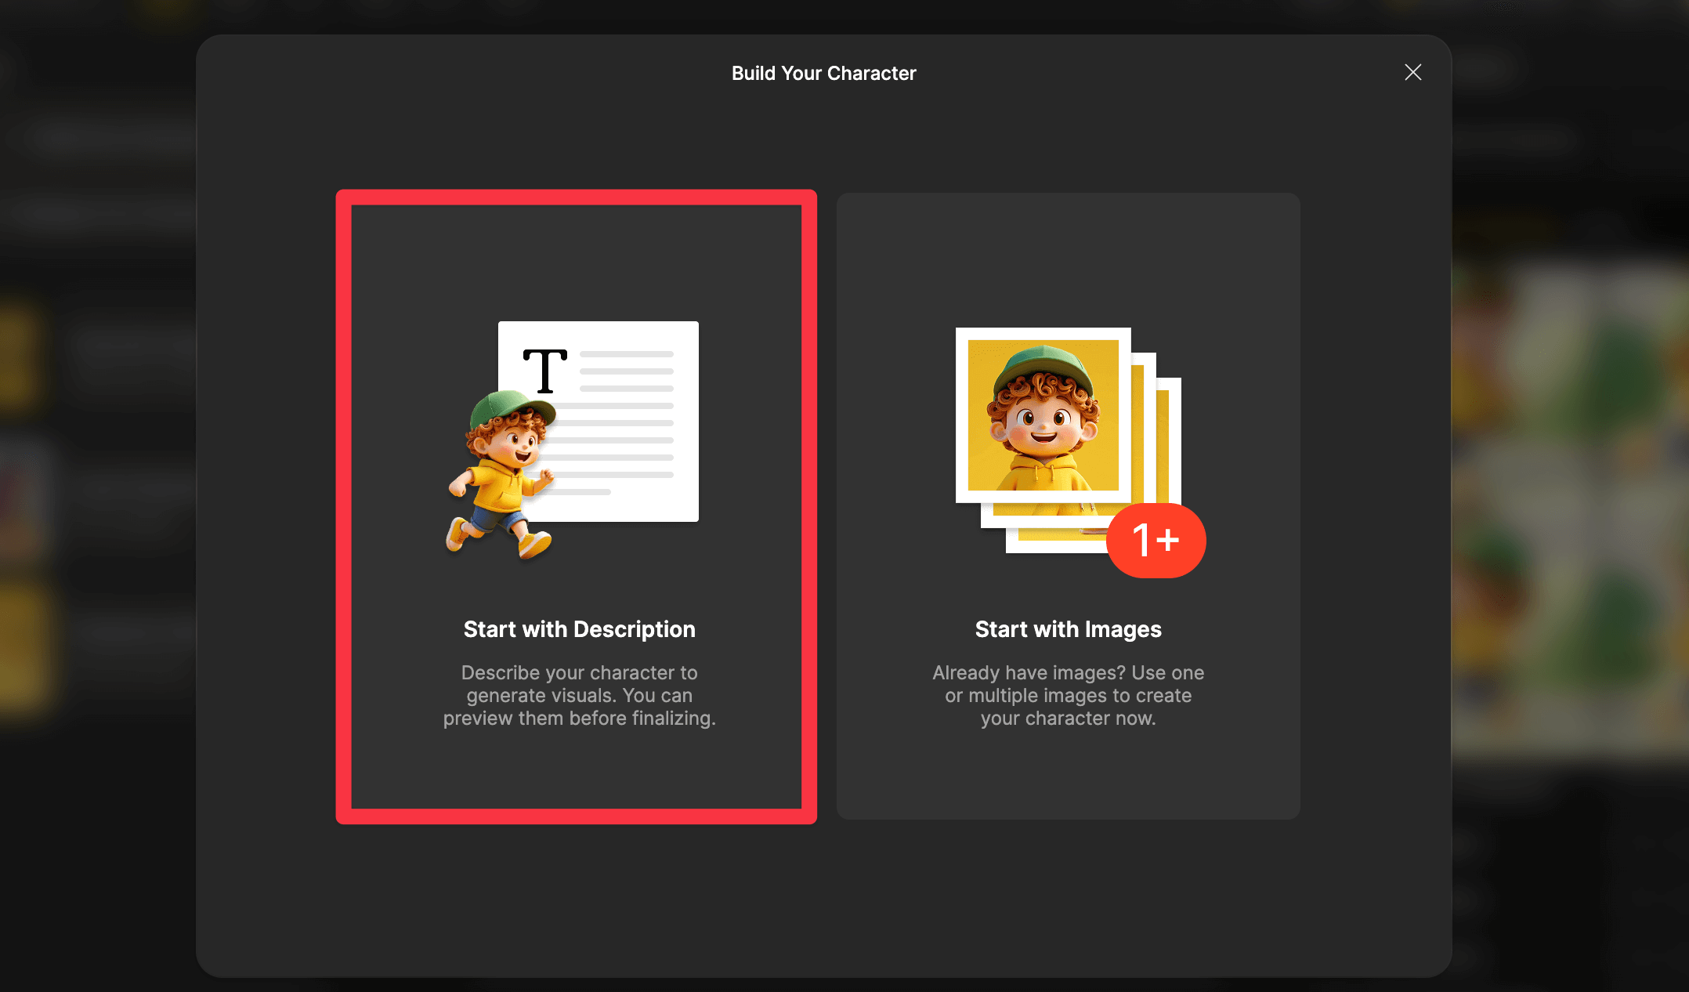Click the 'Start with Images' heading

pyautogui.click(x=1068, y=629)
